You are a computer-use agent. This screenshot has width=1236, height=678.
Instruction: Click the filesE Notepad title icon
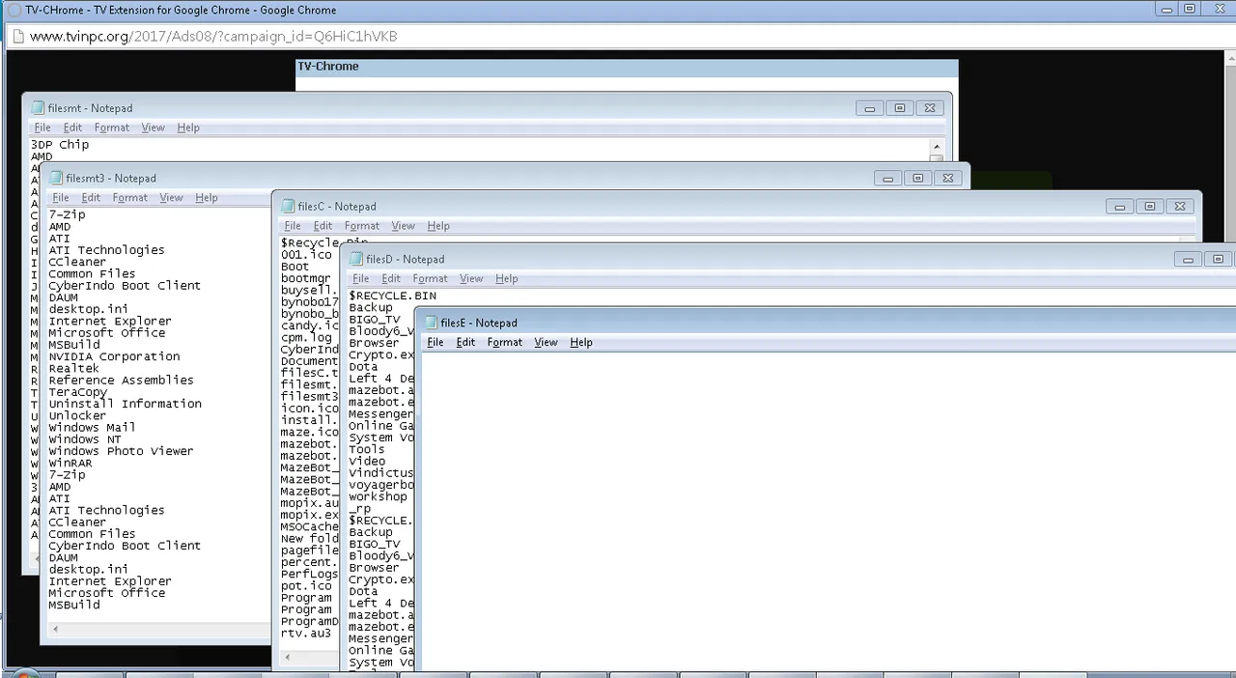[x=431, y=323]
